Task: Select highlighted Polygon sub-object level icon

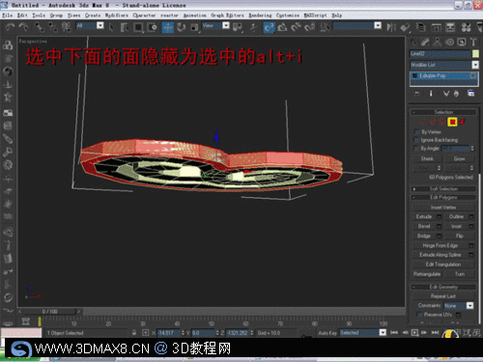Action: pos(452,122)
